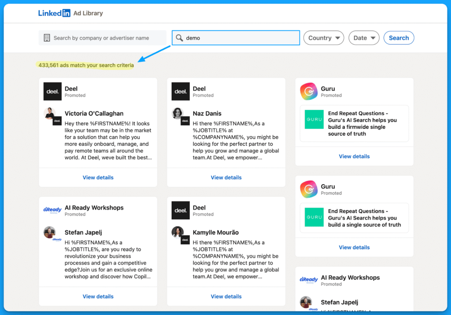Click headline 'build a single source of truth'
451x315 pixels.
(x=364, y=218)
